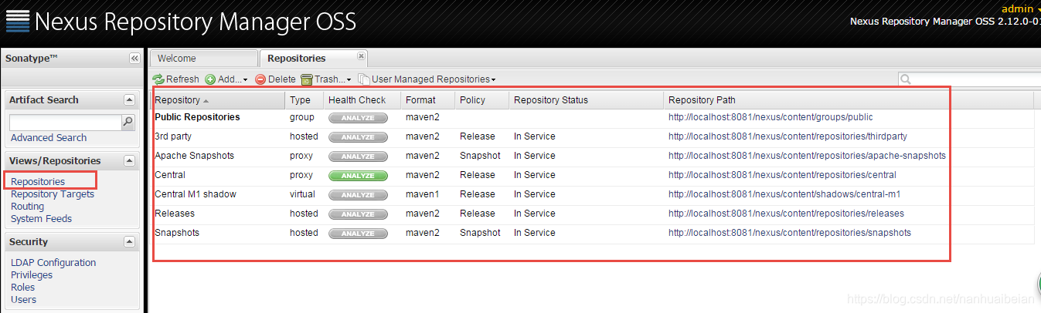Sort by the Type column header

pos(304,100)
